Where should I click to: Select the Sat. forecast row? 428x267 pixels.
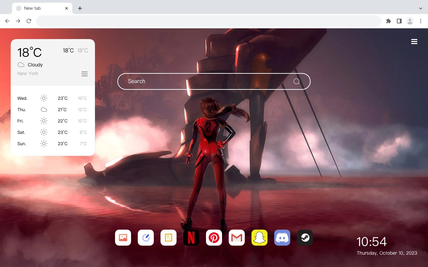click(53, 132)
